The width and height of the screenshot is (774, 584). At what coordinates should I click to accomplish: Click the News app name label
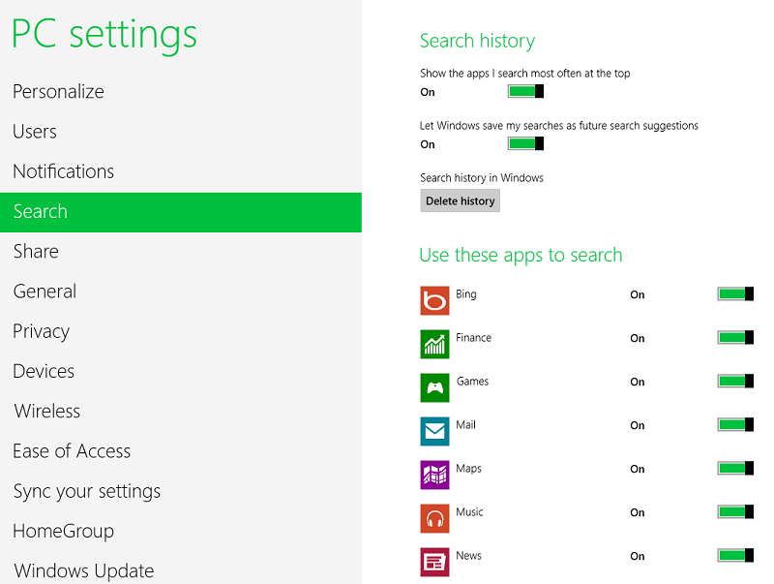tap(468, 555)
